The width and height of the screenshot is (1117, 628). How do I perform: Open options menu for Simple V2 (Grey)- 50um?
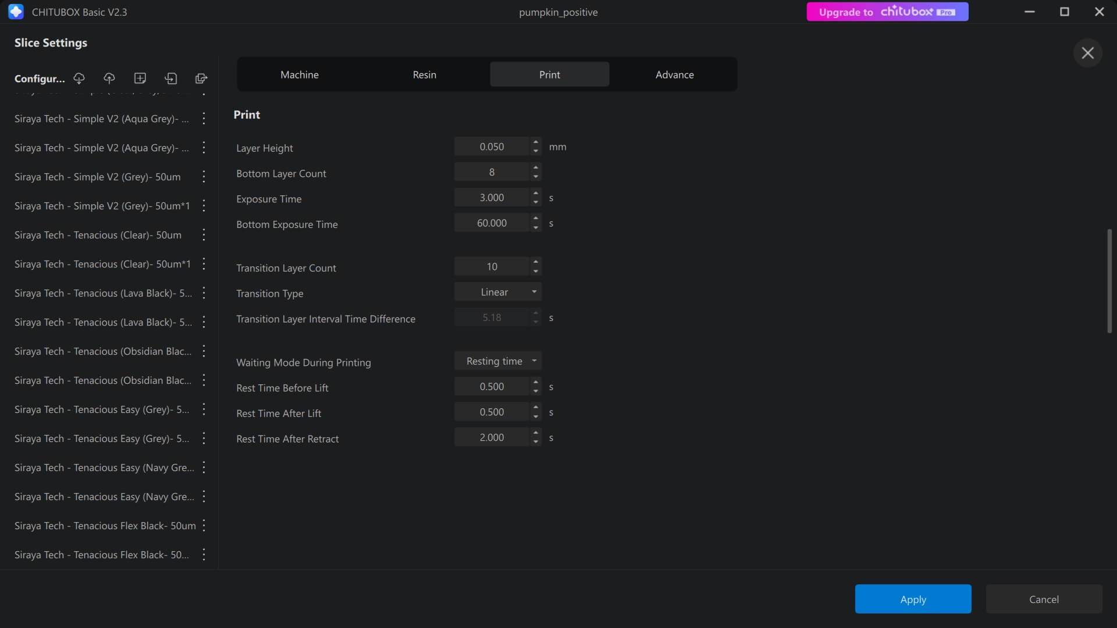(204, 177)
